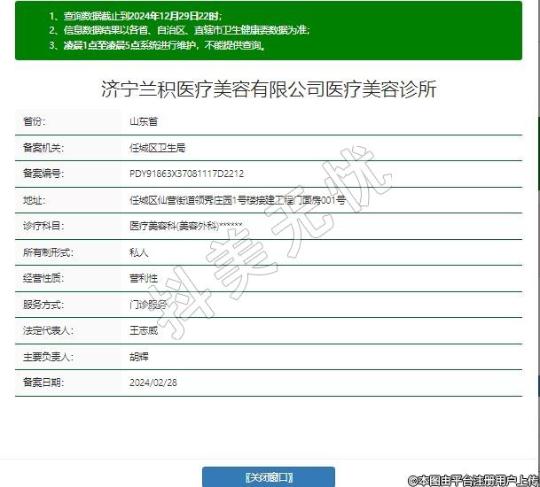The image size is (540, 487).
Task: Click the first notice line about 查询数据截止 time
Action: [135, 16]
